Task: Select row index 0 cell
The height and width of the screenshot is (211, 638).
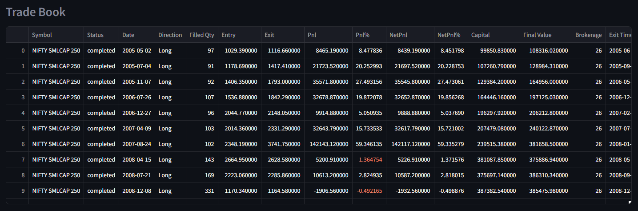Action: coord(17,51)
